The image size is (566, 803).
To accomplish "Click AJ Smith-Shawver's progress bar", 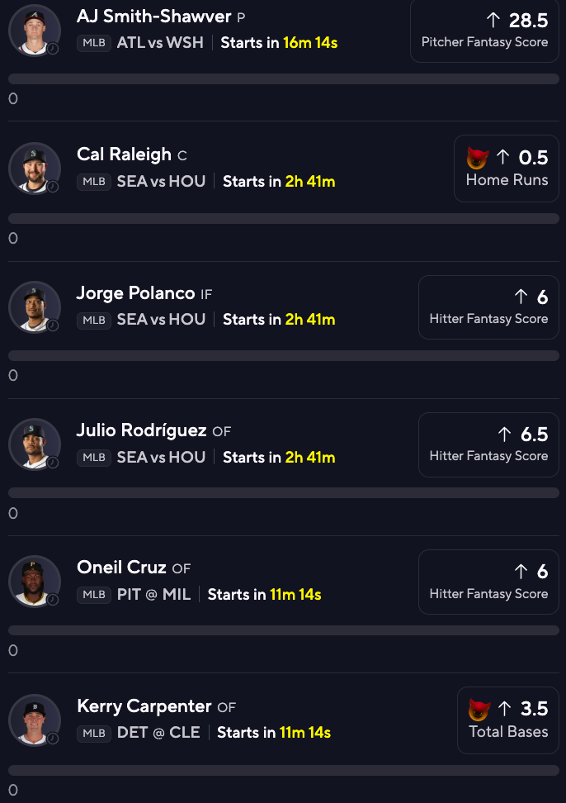I will 283,79.
